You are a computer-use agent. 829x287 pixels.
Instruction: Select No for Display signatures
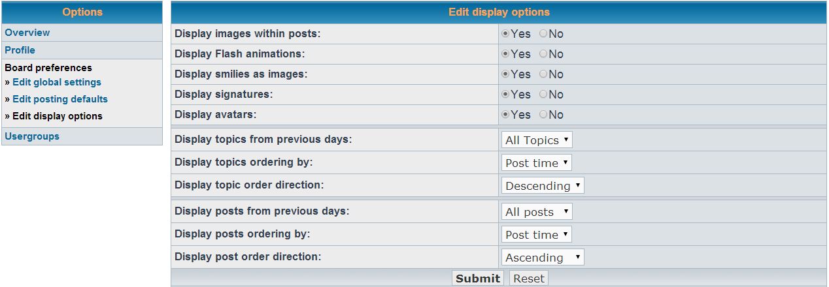[x=543, y=95]
